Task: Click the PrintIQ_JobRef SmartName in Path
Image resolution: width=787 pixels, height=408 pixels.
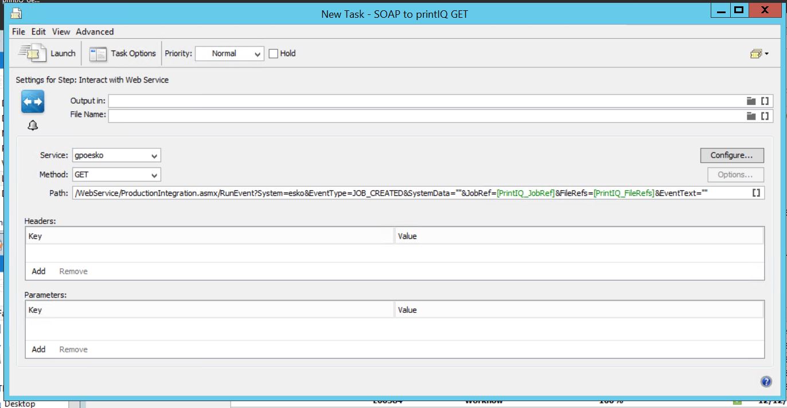Action: tap(525, 193)
